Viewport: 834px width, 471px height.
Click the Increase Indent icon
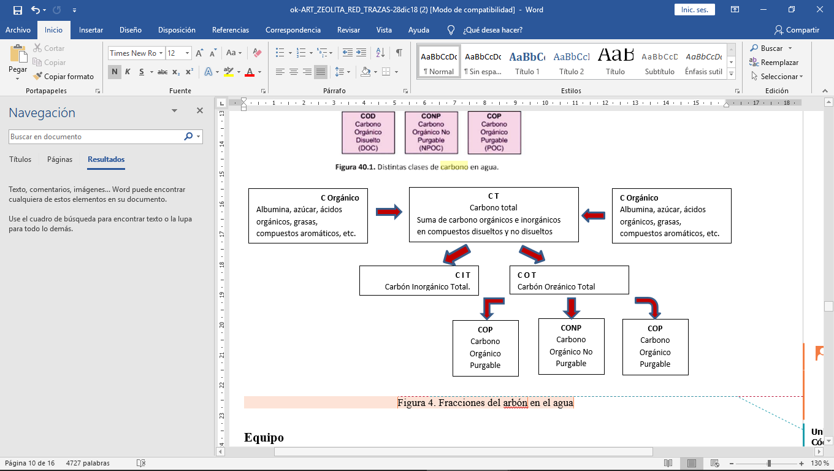[x=362, y=53]
